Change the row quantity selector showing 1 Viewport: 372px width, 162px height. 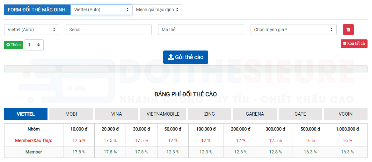[34, 45]
